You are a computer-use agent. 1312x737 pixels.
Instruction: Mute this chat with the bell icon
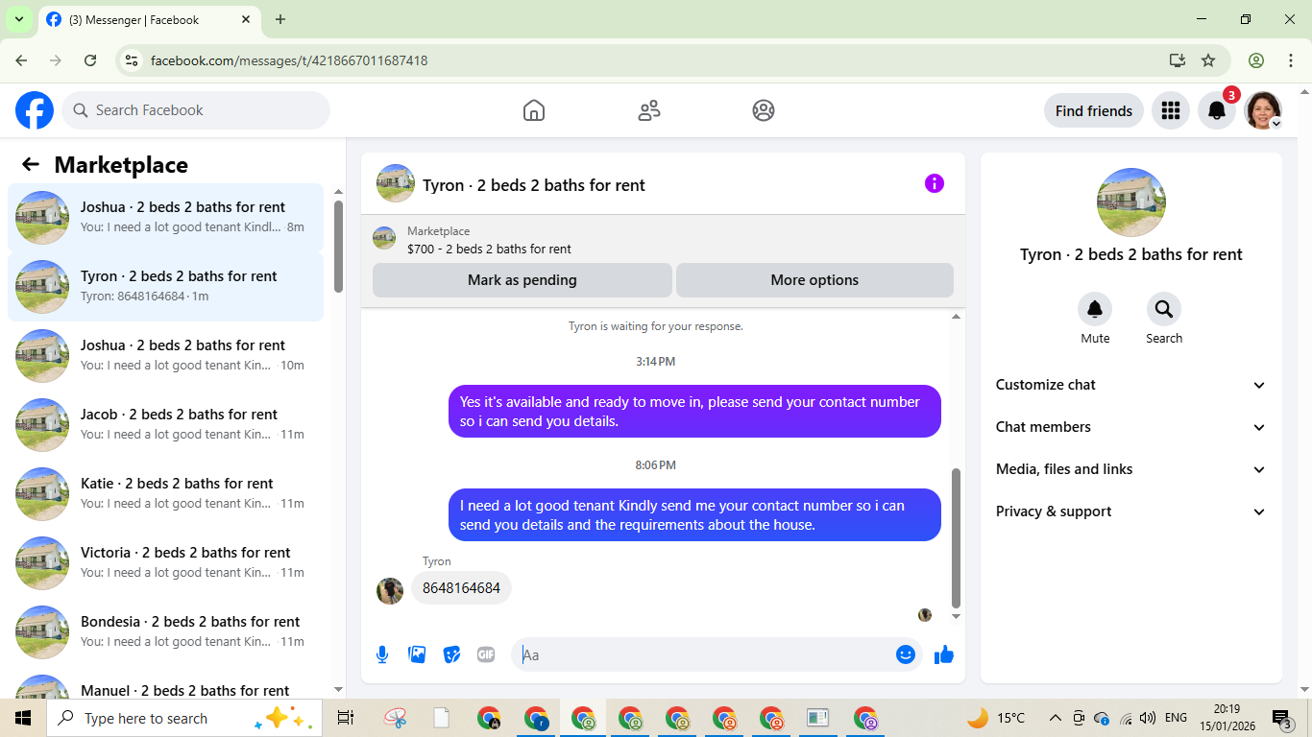[x=1095, y=309]
